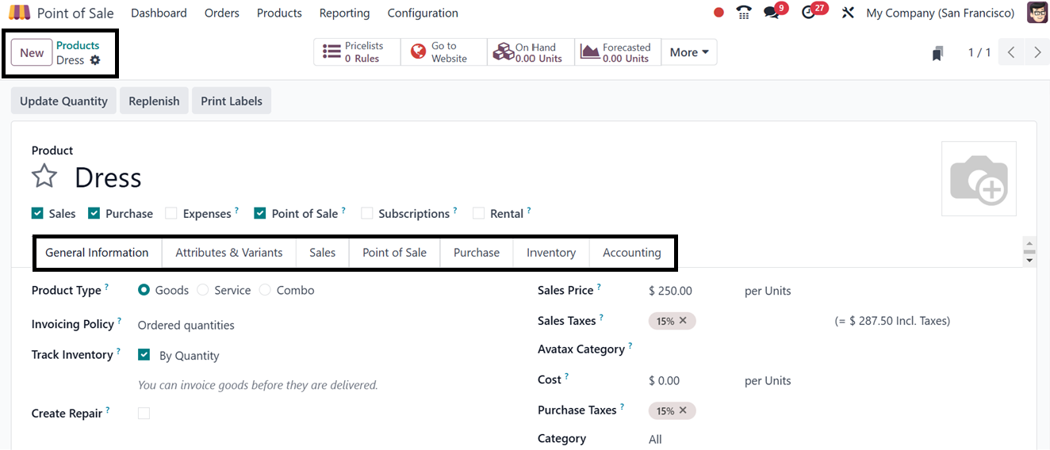The height and width of the screenshot is (450, 1050).
Task: Remove the 15% sales tax tag
Action: click(683, 321)
